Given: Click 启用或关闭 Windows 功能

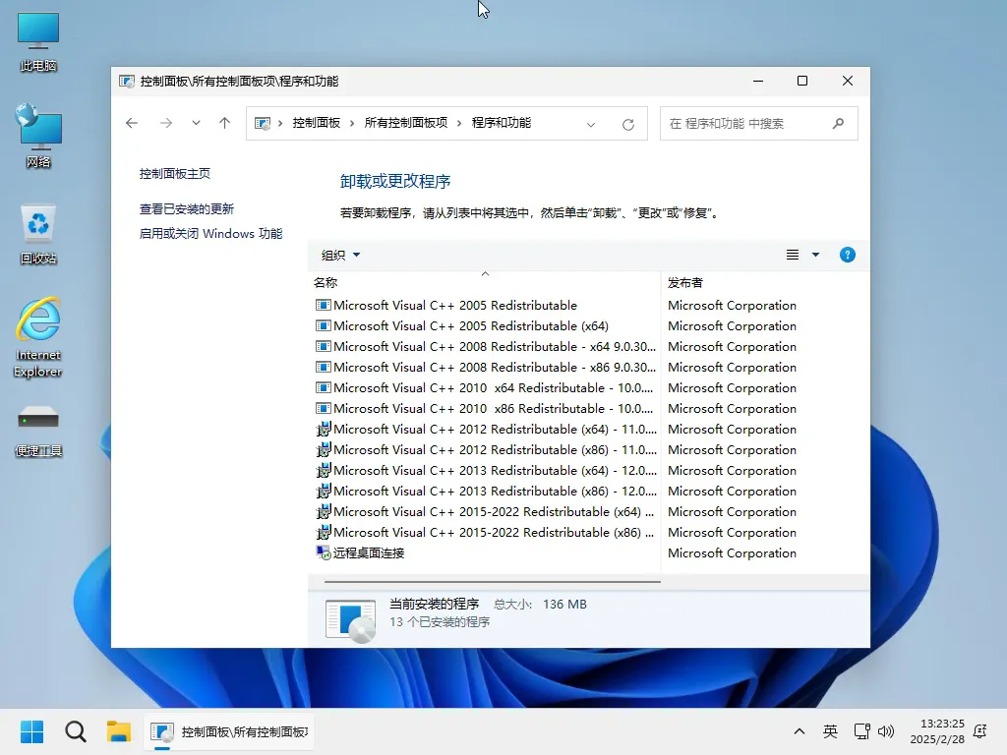Looking at the screenshot, I should pos(210,235).
